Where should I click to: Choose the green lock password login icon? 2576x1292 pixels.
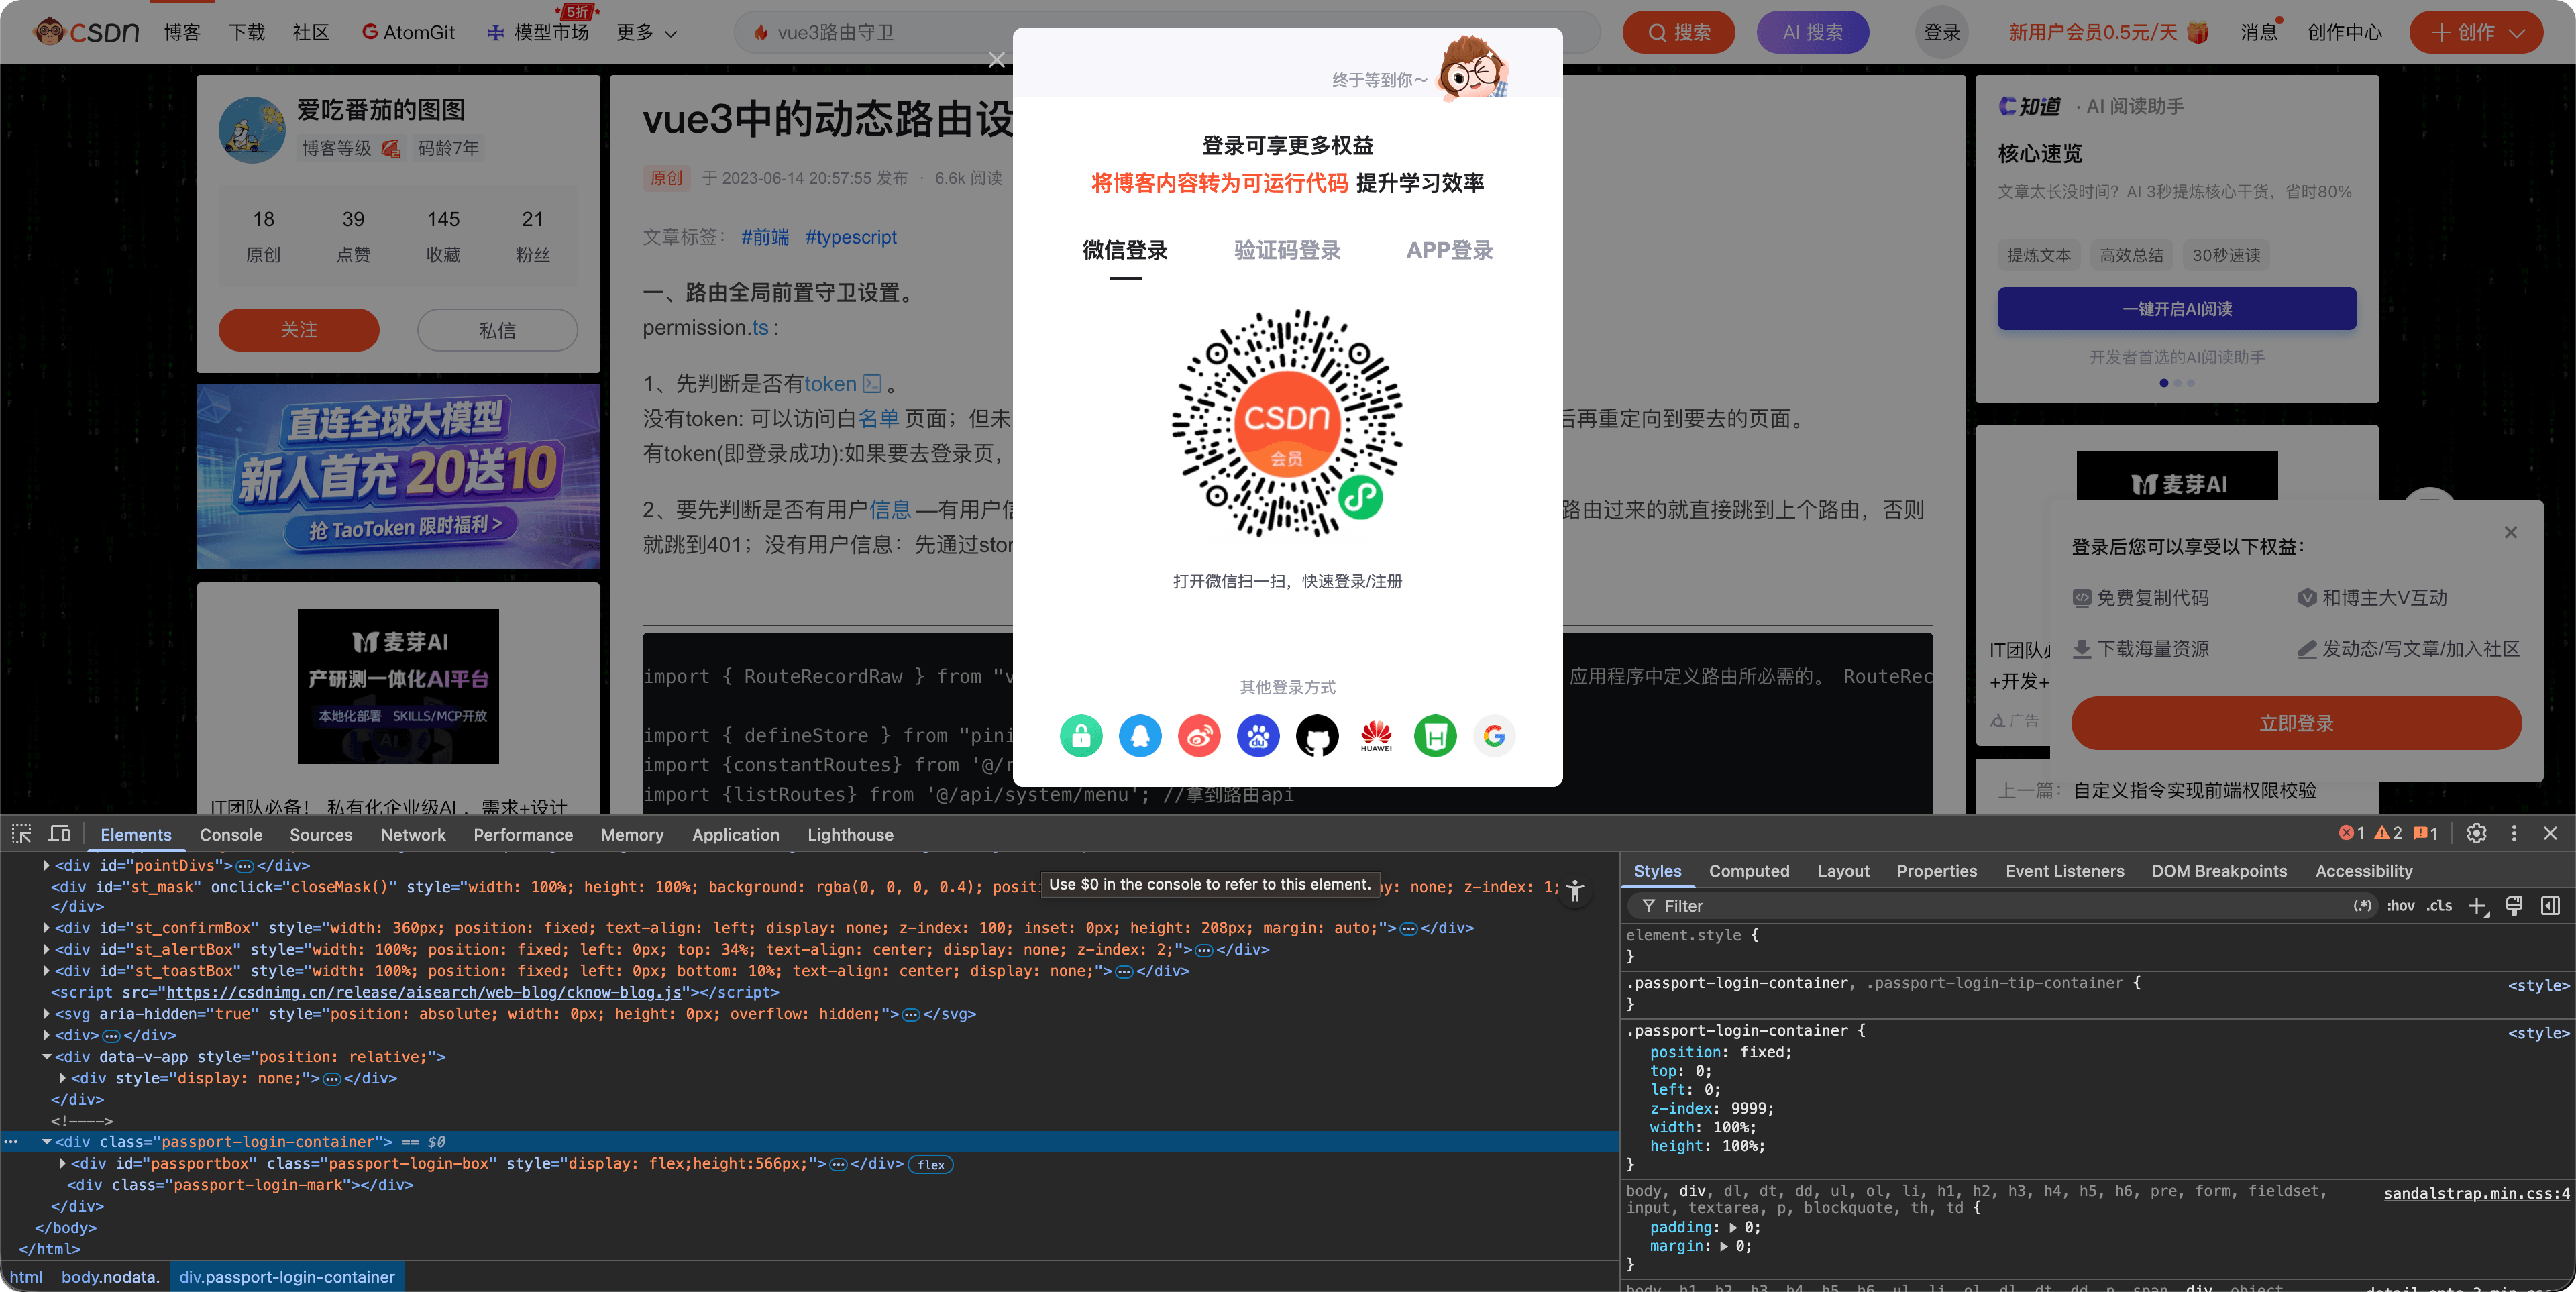[x=1081, y=736]
